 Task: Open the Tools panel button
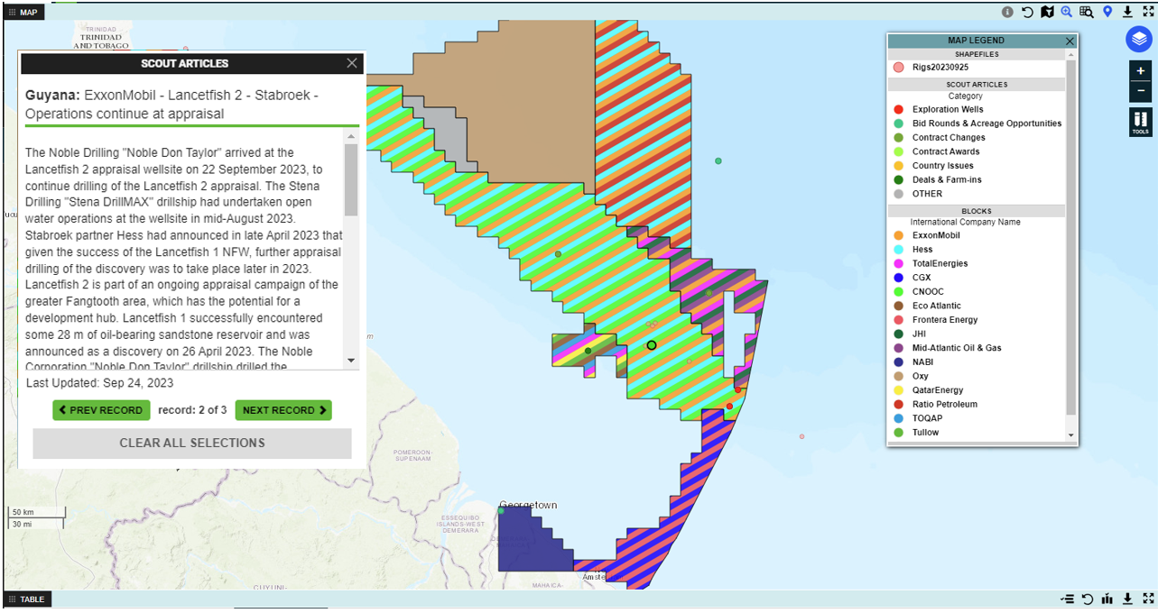click(x=1141, y=122)
